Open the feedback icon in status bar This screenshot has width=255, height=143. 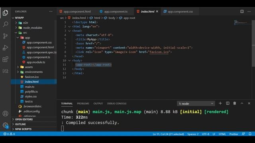click(243, 134)
